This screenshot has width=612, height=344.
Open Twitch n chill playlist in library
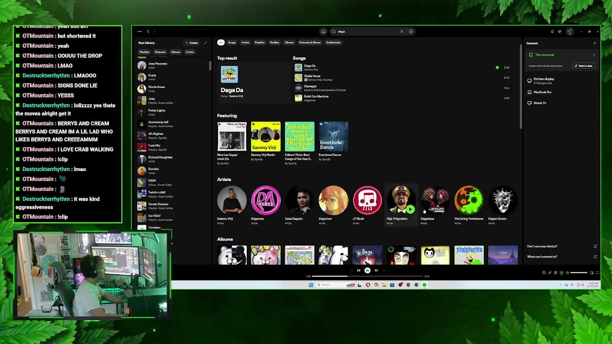click(172, 194)
